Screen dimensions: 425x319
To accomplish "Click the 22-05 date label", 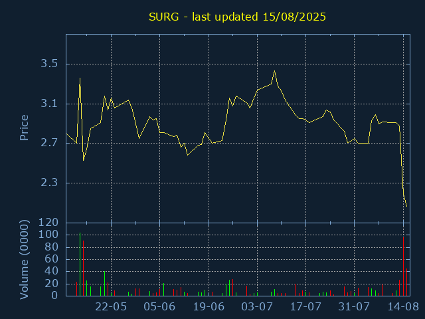I will [111, 307].
